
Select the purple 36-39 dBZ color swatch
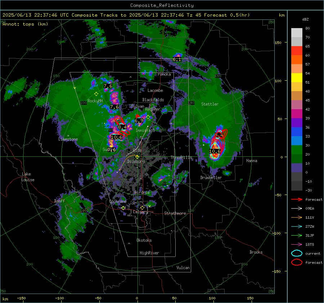click(x=297, y=123)
